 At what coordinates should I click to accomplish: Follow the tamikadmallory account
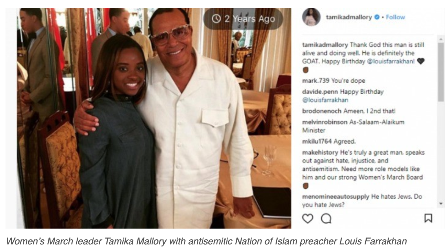click(x=395, y=17)
